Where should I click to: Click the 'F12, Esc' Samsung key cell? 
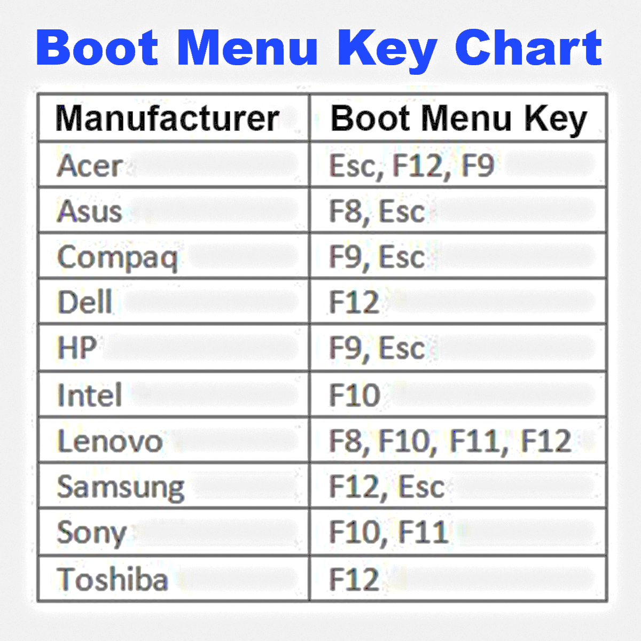click(458, 486)
